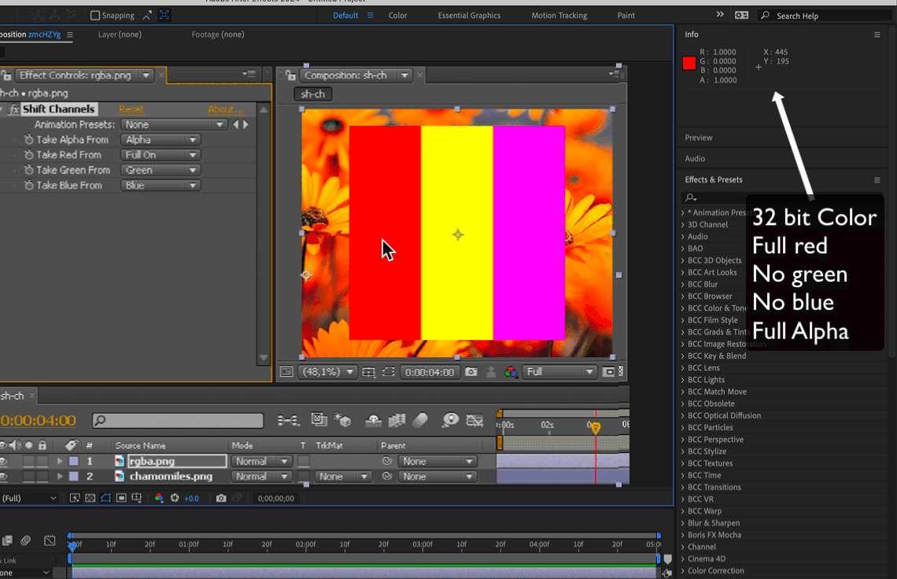Show more workspaces with double chevron
Viewport: 897px width, 579px height.
click(x=720, y=15)
